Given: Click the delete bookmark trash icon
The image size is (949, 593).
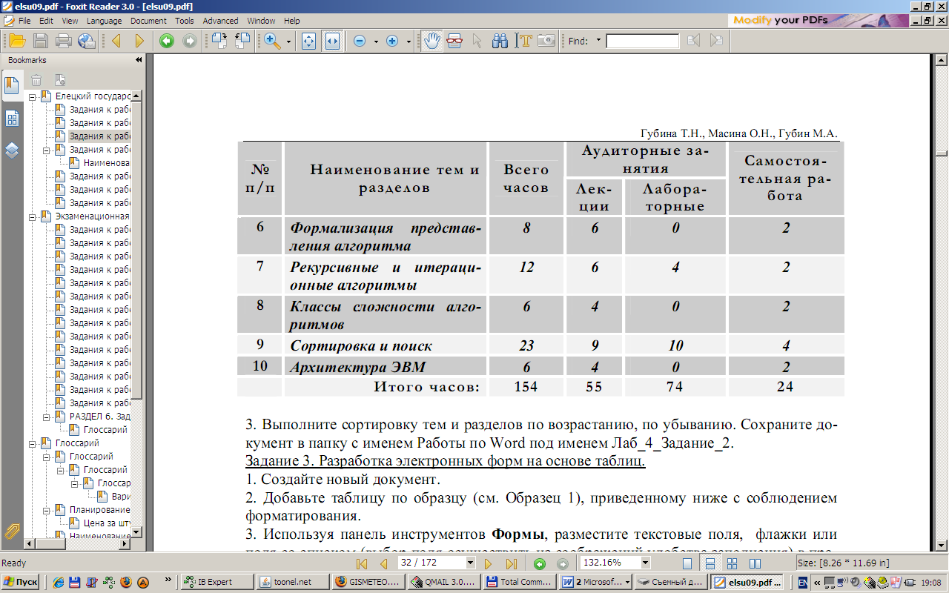Looking at the screenshot, I should (36, 80).
